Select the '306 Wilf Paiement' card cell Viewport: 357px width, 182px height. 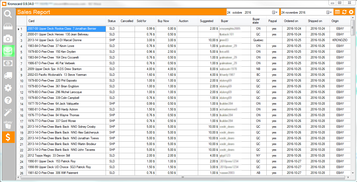click(66, 173)
